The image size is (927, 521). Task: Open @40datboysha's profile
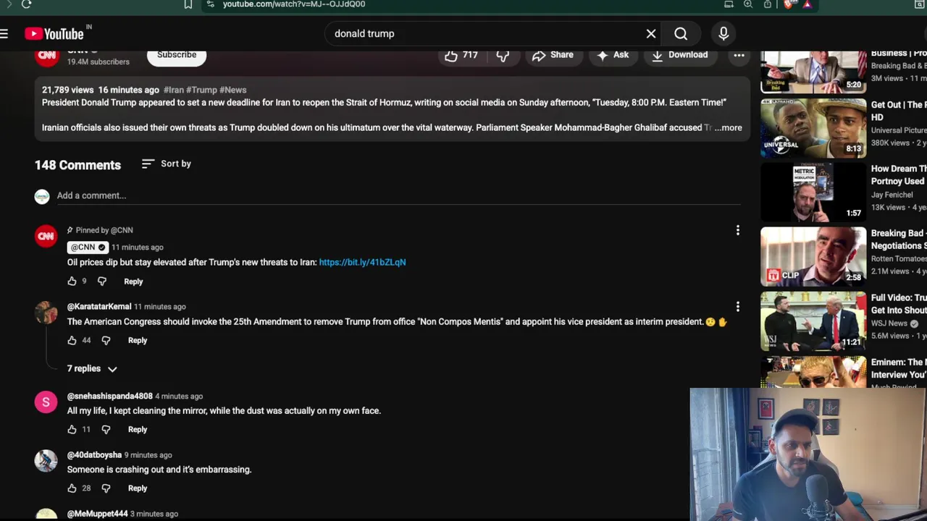pyautogui.click(x=94, y=454)
